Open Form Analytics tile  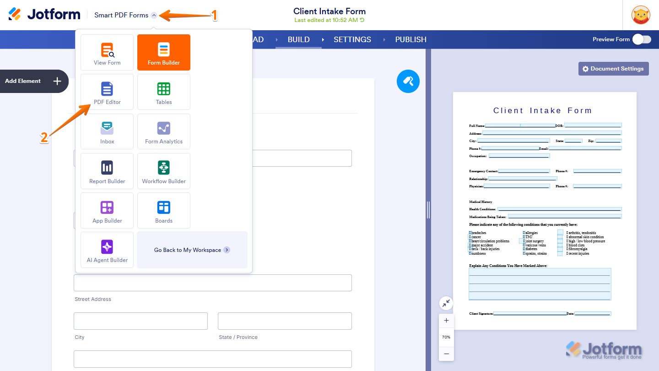pyautogui.click(x=164, y=131)
